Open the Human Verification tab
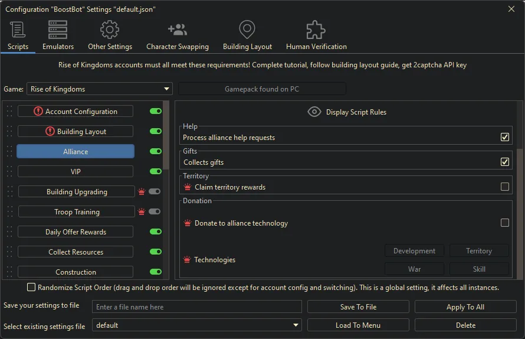Image resolution: width=525 pixels, height=339 pixels. [316, 35]
